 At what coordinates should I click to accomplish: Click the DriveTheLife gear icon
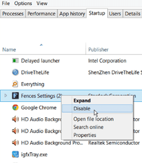[15, 72]
